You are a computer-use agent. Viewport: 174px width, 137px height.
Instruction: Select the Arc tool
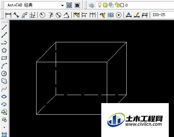point(4,66)
